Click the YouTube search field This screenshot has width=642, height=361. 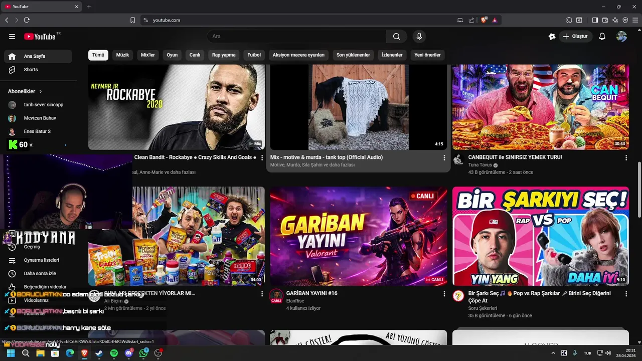tap(296, 36)
